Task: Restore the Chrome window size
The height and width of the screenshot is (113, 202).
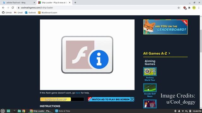Action: pyautogui.click(x=194, y=3)
